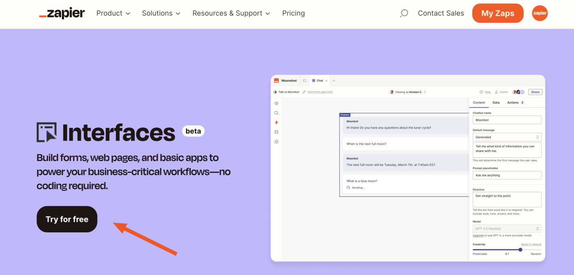
Task: Click the Sending spinner icon
Action: (x=348, y=187)
